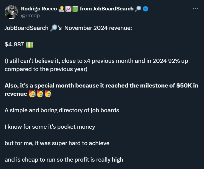Click the magnifying glass emoji in the tweet body

pyautogui.click(x=53, y=28)
